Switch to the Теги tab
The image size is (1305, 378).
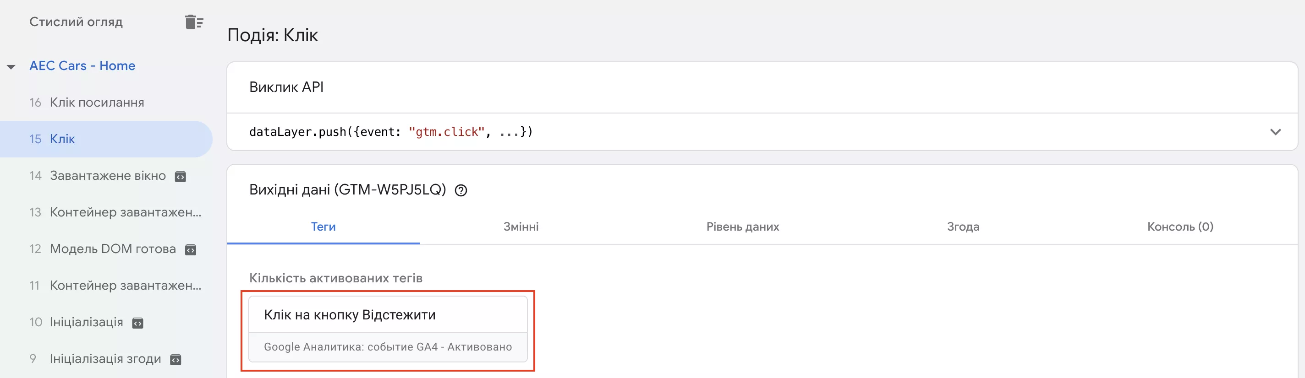[x=323, y=227]
